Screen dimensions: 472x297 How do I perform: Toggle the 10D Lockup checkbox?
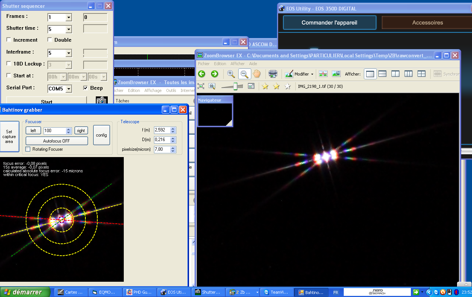9,64
